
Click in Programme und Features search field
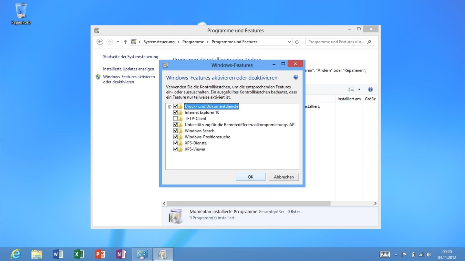point(336,42)
